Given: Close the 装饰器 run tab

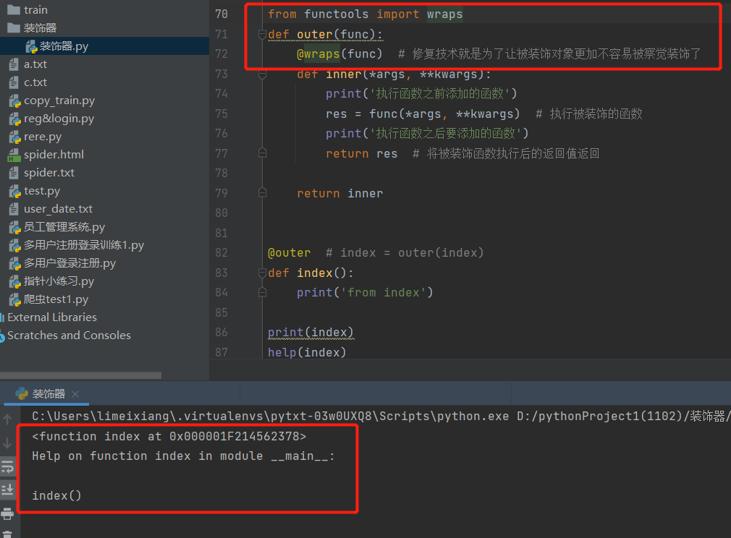Looking at the screenshot, I should [75, 394].
